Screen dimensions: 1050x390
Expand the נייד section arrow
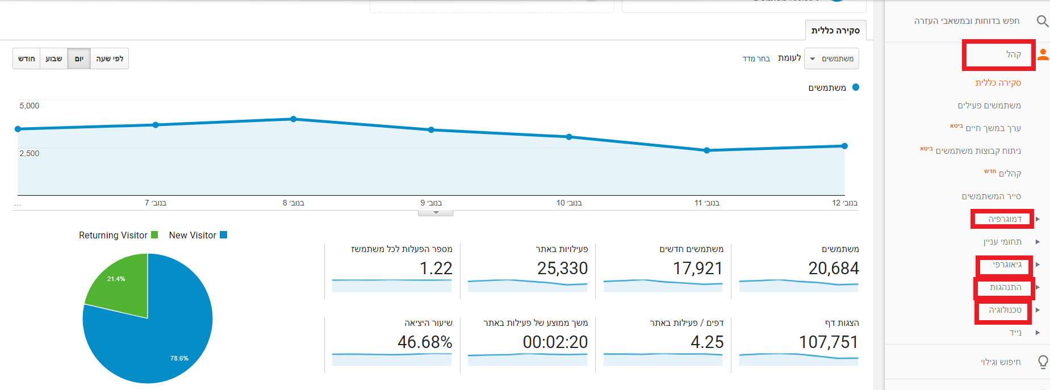click(1038, 333)
